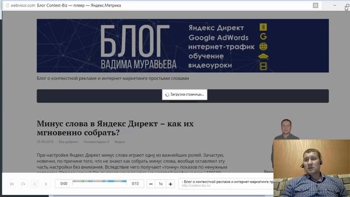Click the gray square icon in title bar
The image size is (350, 197).
click(316, 5)
